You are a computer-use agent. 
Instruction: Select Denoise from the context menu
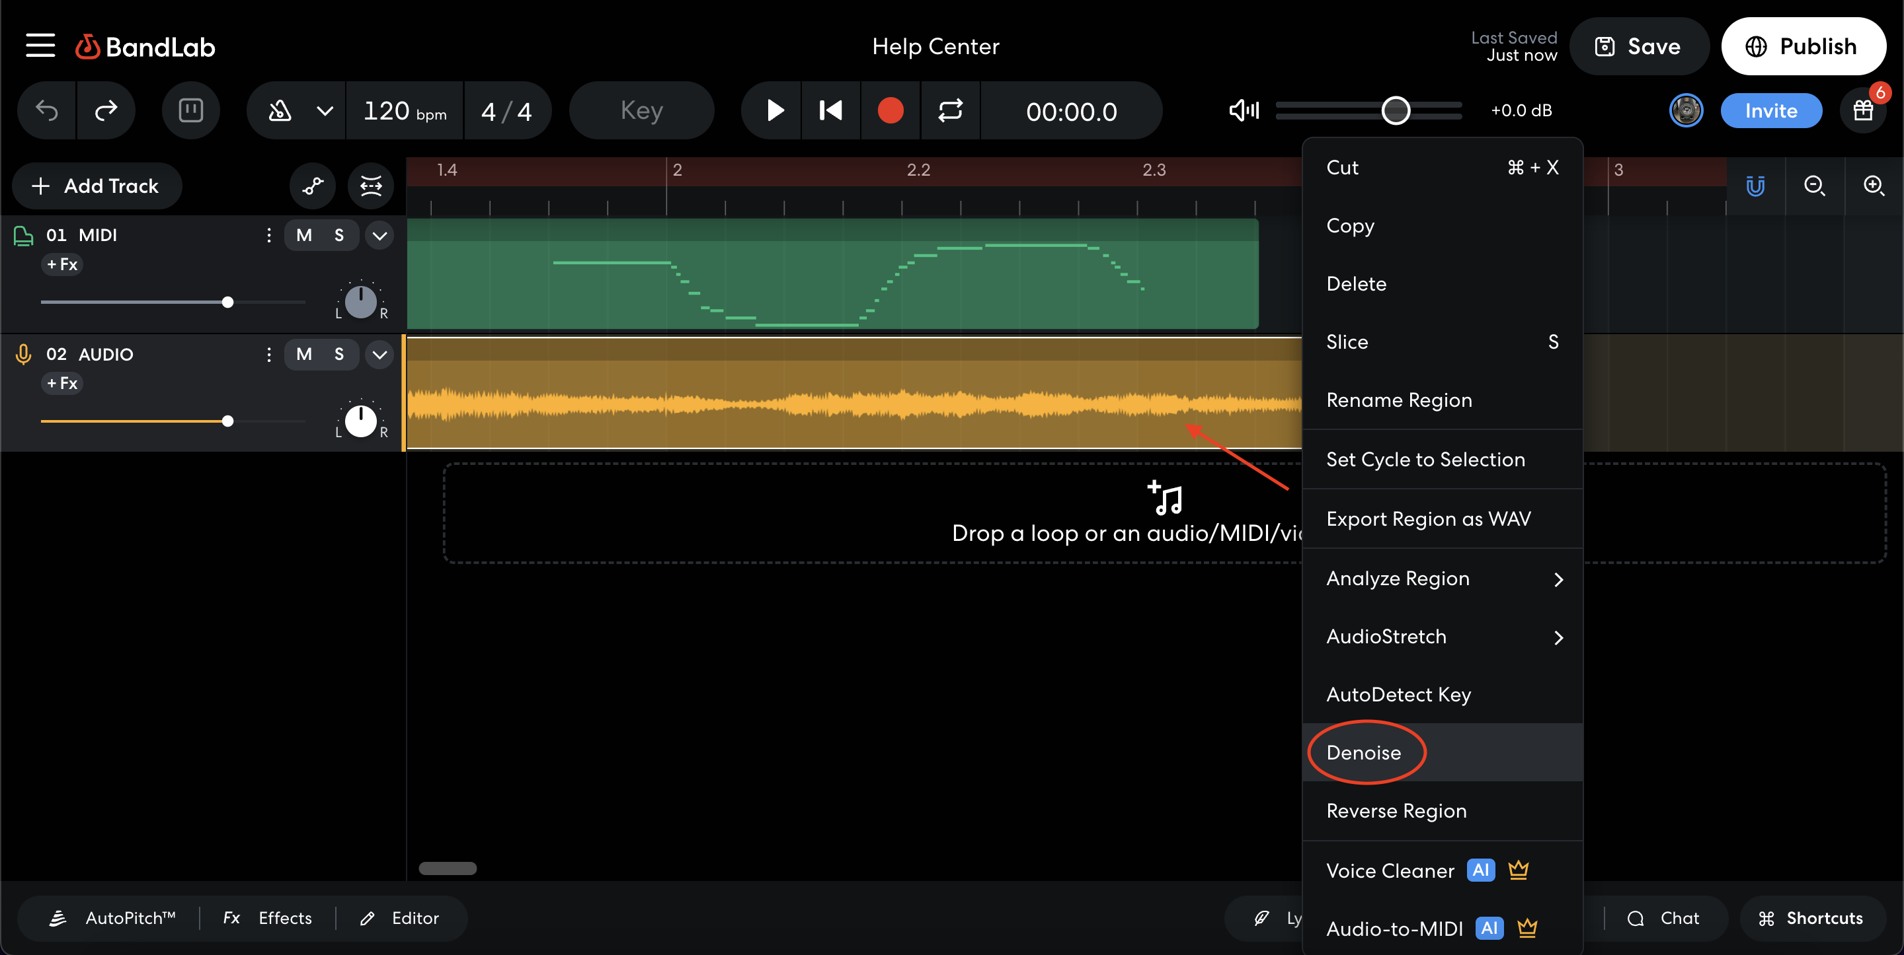click(x=1365, y=753)
